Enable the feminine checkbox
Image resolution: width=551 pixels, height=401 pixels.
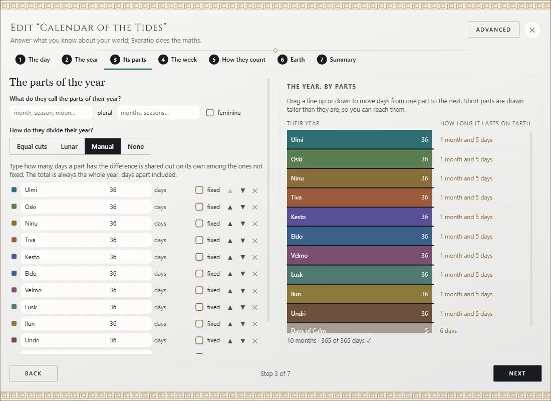pyautogui.click(x=210, y=113)
